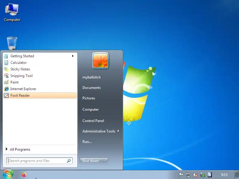Screen dimensions: 239x179
Task: Click the Internet Explorer icon
Action: (6, 89)
